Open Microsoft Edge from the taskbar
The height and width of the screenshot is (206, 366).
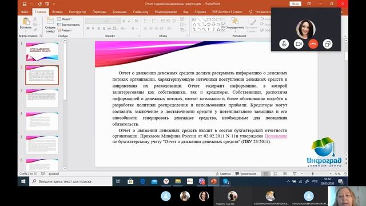coord(142,181)
